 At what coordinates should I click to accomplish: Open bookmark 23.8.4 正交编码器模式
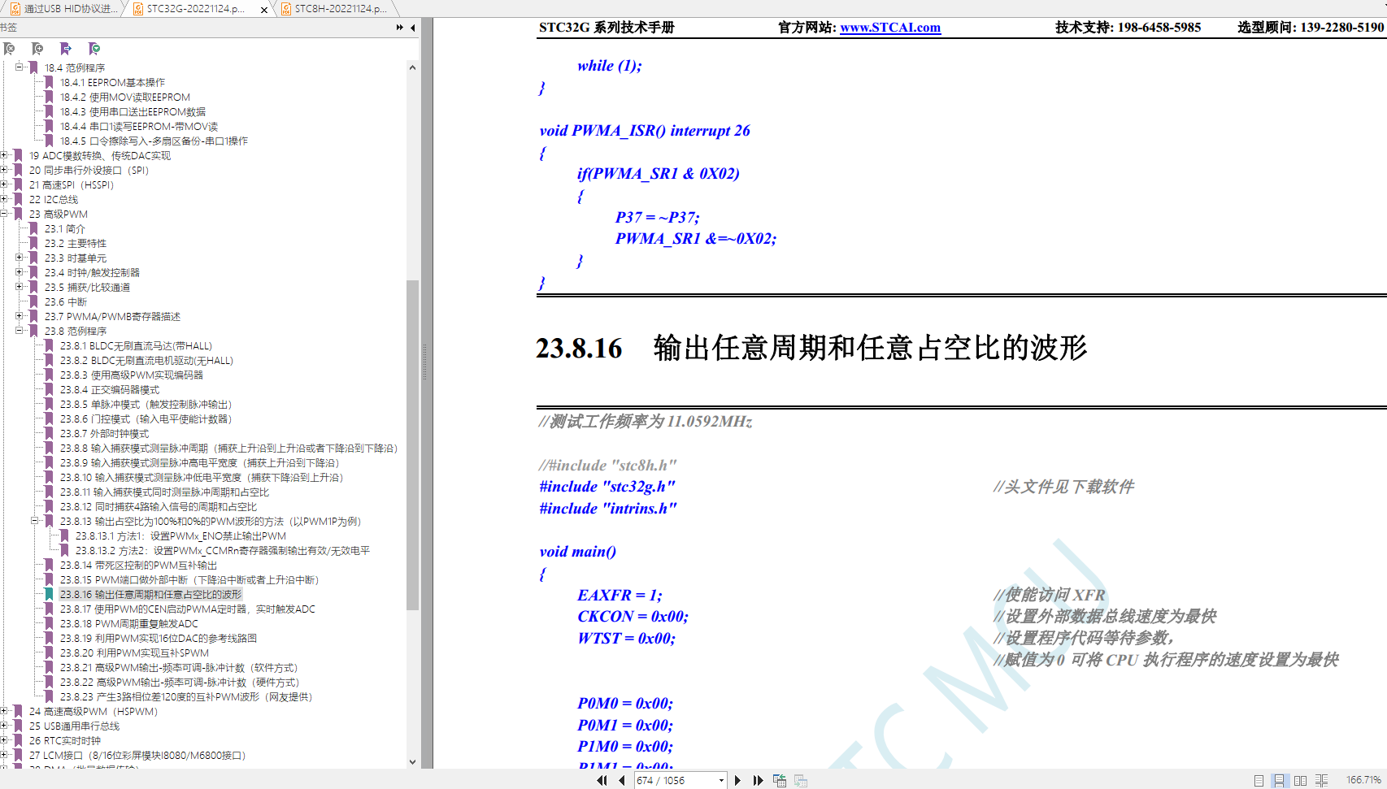(x=110, y=390)
